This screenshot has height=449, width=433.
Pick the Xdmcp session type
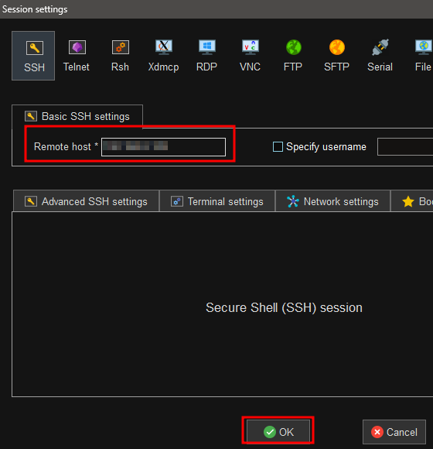(x=164, y=56)
